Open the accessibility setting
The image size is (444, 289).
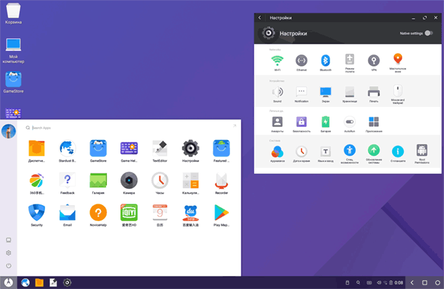pyautogui.click(x=350, y=155)
